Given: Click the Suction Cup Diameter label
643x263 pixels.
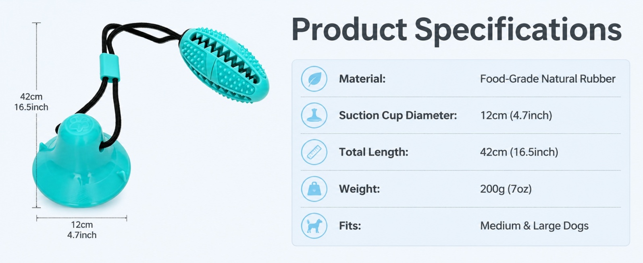Looking at the screenshot, I should [398, 115].
